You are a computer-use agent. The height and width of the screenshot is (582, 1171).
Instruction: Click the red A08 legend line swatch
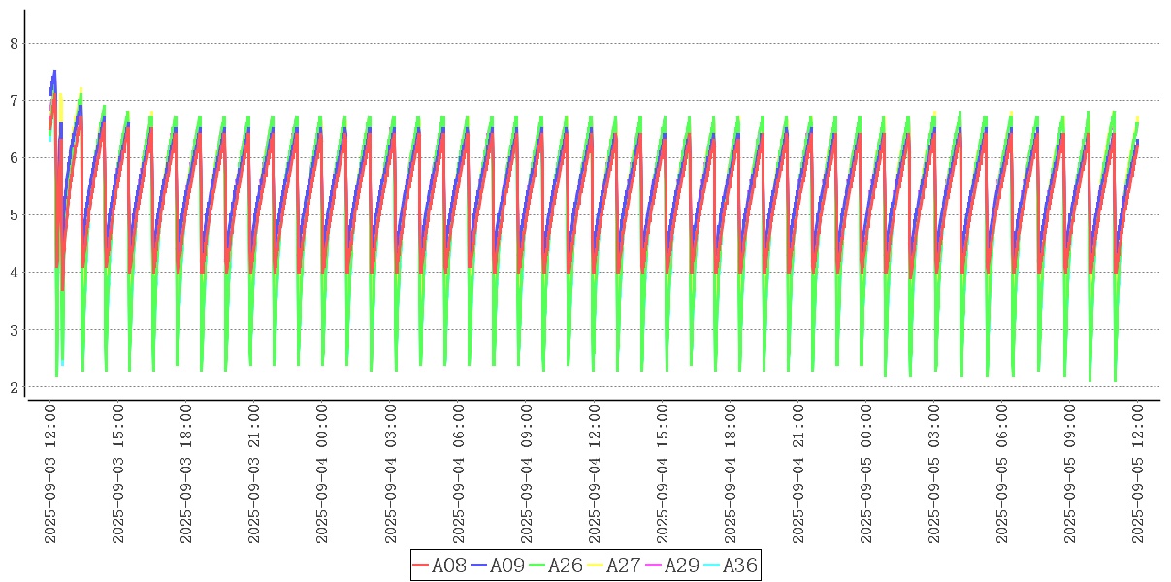(421, 566)
